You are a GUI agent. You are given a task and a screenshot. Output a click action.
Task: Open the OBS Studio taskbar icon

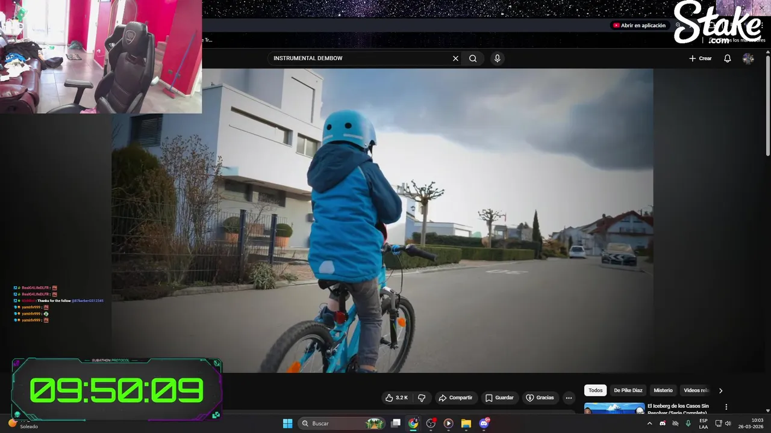point(431,423)
